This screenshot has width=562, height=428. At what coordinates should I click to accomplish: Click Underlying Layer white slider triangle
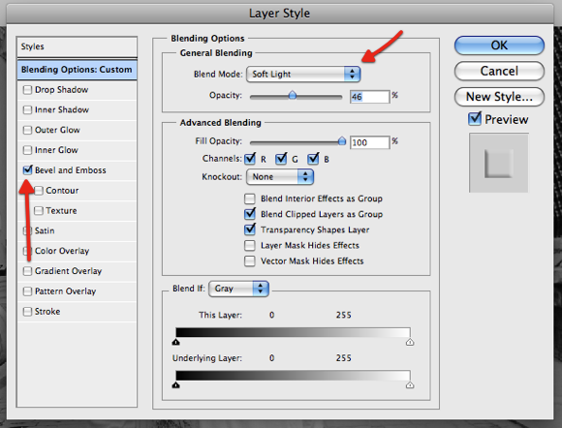(x=410, y=385)
